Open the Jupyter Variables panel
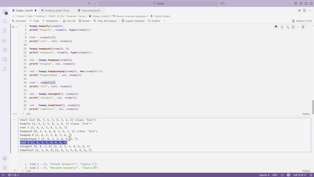The width and height of the screenshot is (314, 177). click(133, 21)
